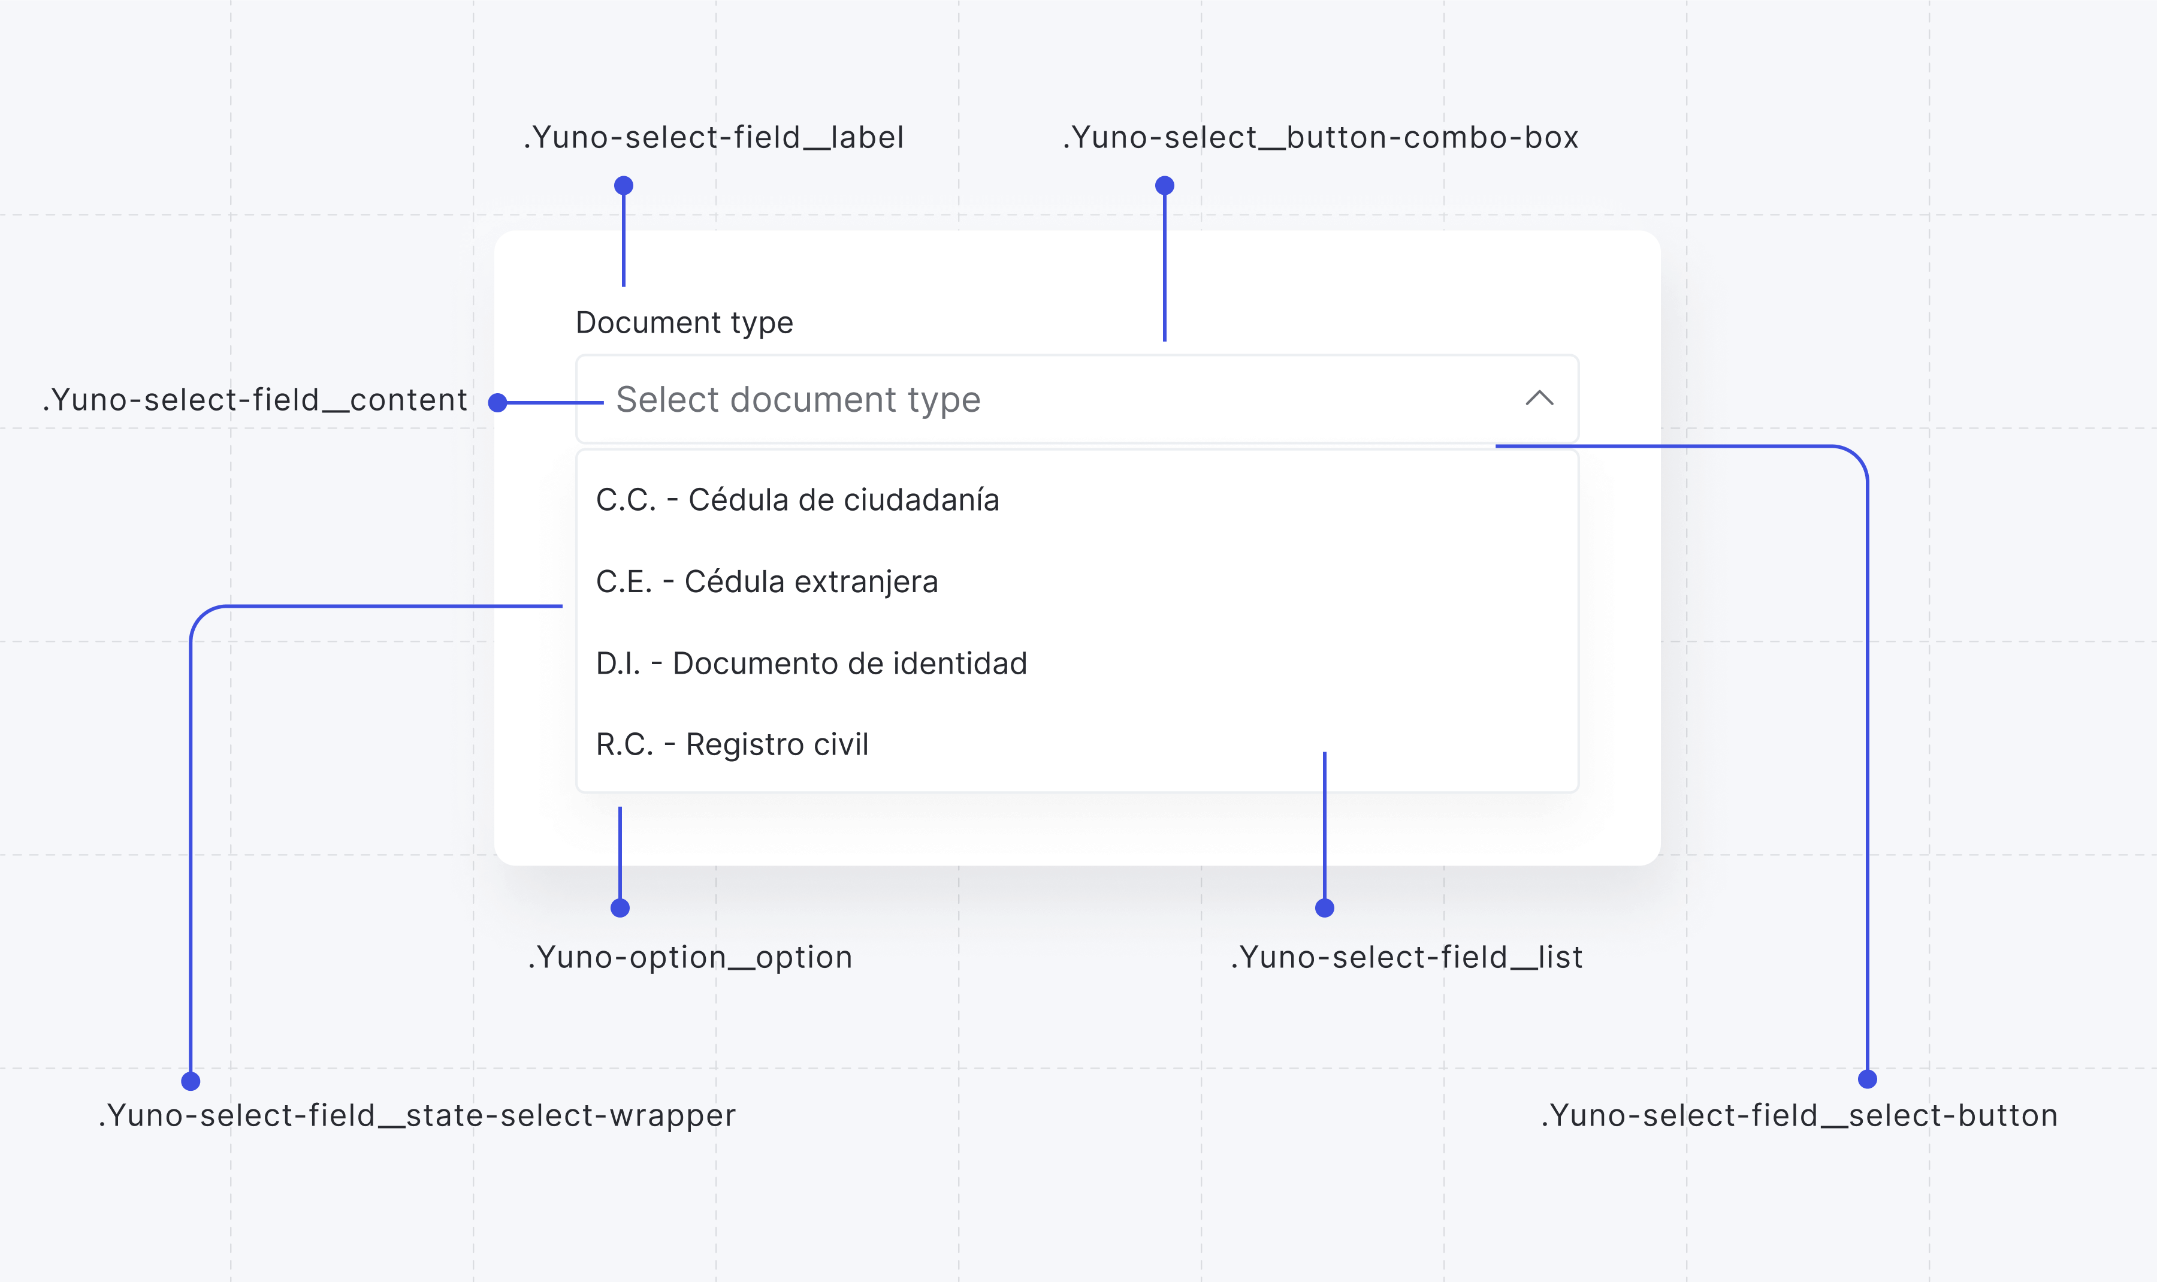
Task: Click blue dot above .Yuno-select-field__list text
Action: coord(1325,908)
